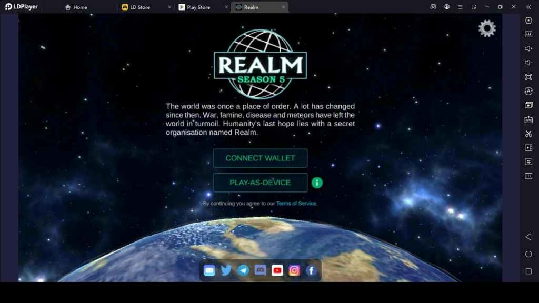Open the Terms of Service link
Screen dimensions: 539x303
(x=296, y=204)
